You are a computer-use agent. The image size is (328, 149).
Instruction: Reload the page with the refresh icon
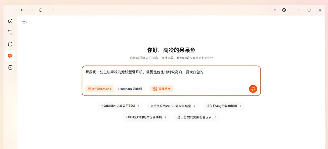pyautogui.click(x=40, y=10)
